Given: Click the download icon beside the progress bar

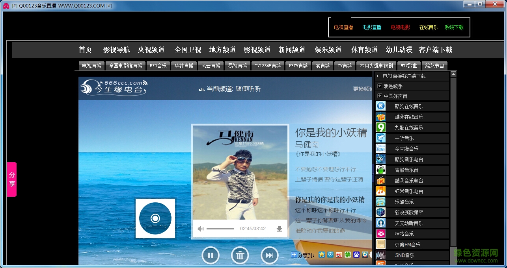Looking at the screenshot, I should point(280,228).
